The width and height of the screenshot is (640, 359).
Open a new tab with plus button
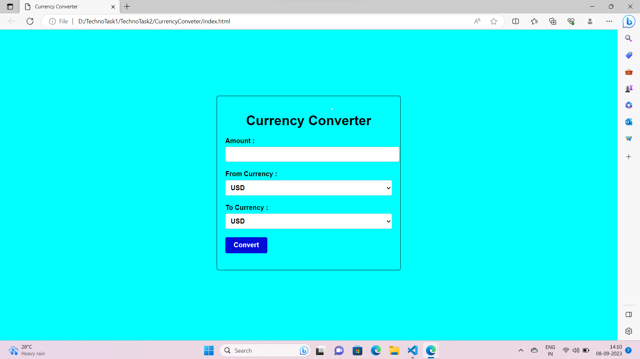pos(127,7)
